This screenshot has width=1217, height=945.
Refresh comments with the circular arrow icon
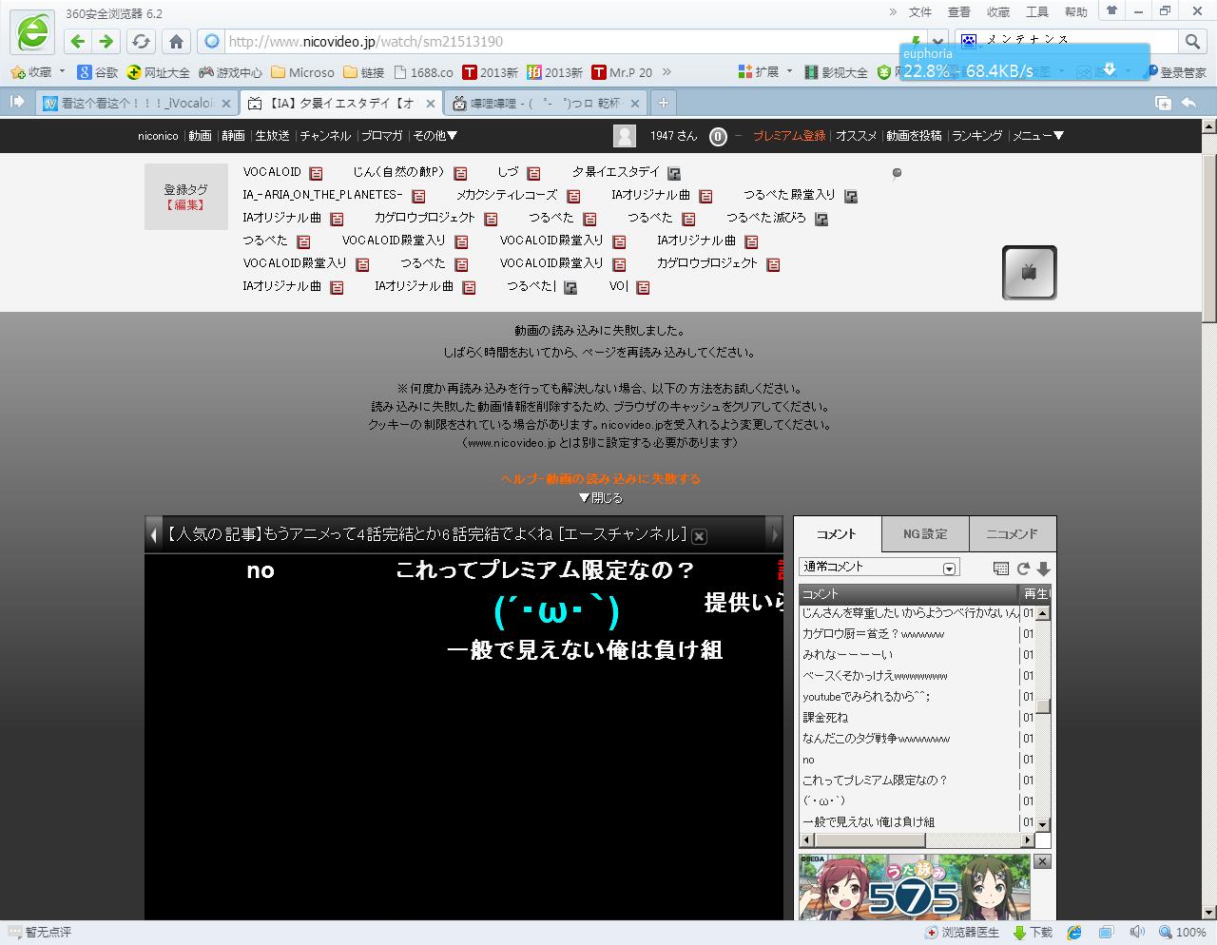[x=1023, y=569]
